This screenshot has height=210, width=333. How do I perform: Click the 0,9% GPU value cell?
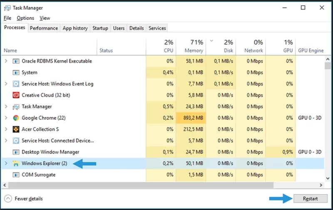(x=281, y=152)
